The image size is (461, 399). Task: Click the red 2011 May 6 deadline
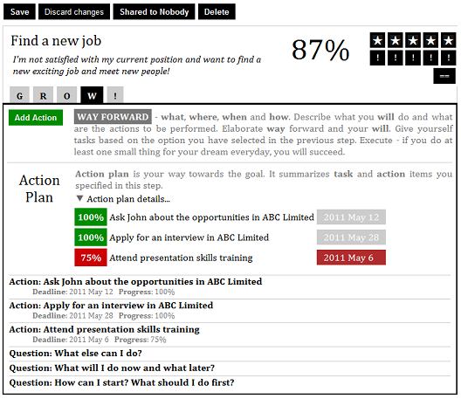click(x=351, y=258)
